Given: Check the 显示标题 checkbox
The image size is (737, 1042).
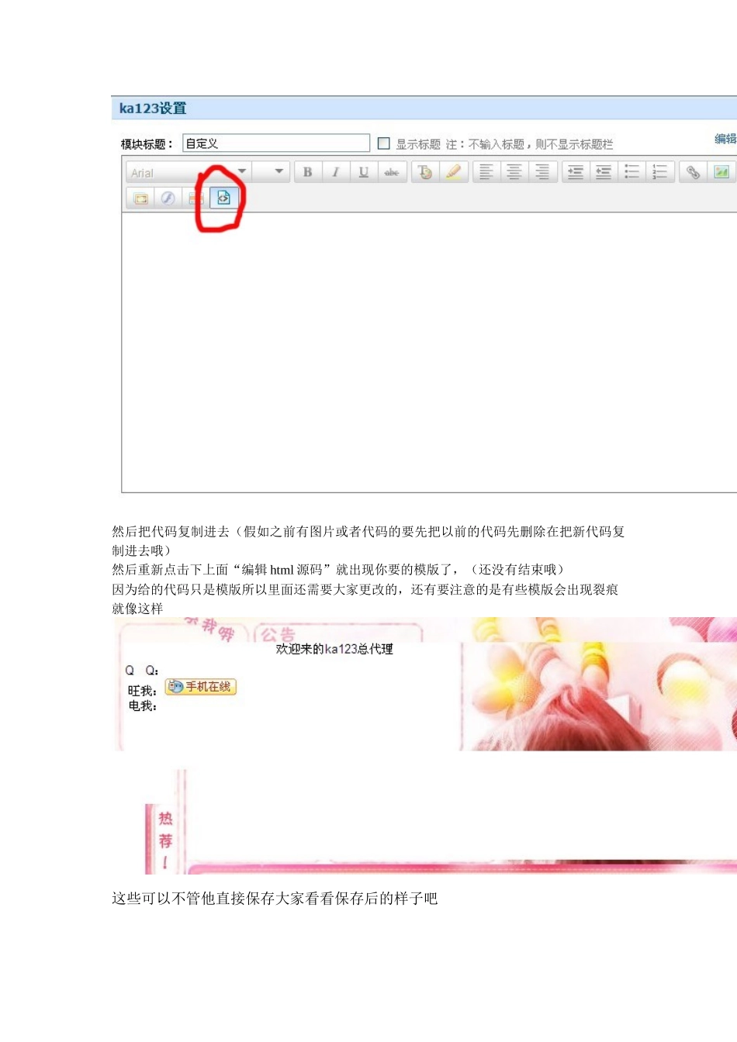Looking at the screenshot, I should [383, 143].
